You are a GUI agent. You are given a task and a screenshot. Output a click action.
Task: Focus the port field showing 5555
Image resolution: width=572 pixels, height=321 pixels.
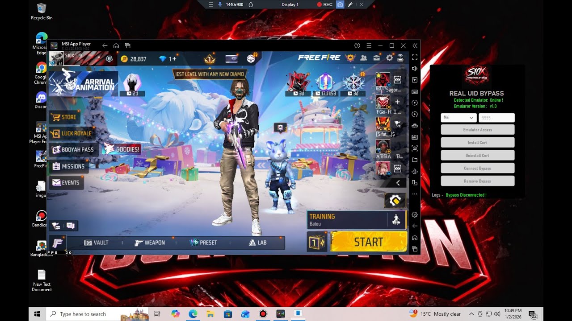click(x=496, y=118)
